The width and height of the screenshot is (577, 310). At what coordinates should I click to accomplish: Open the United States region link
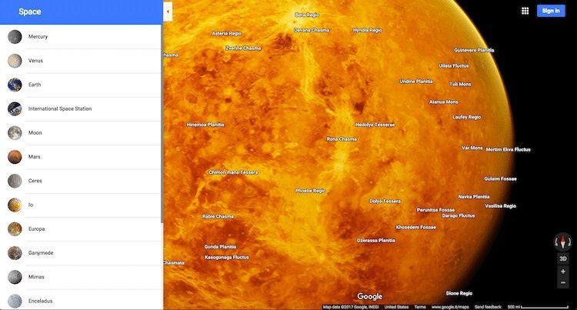pos(396,307)
